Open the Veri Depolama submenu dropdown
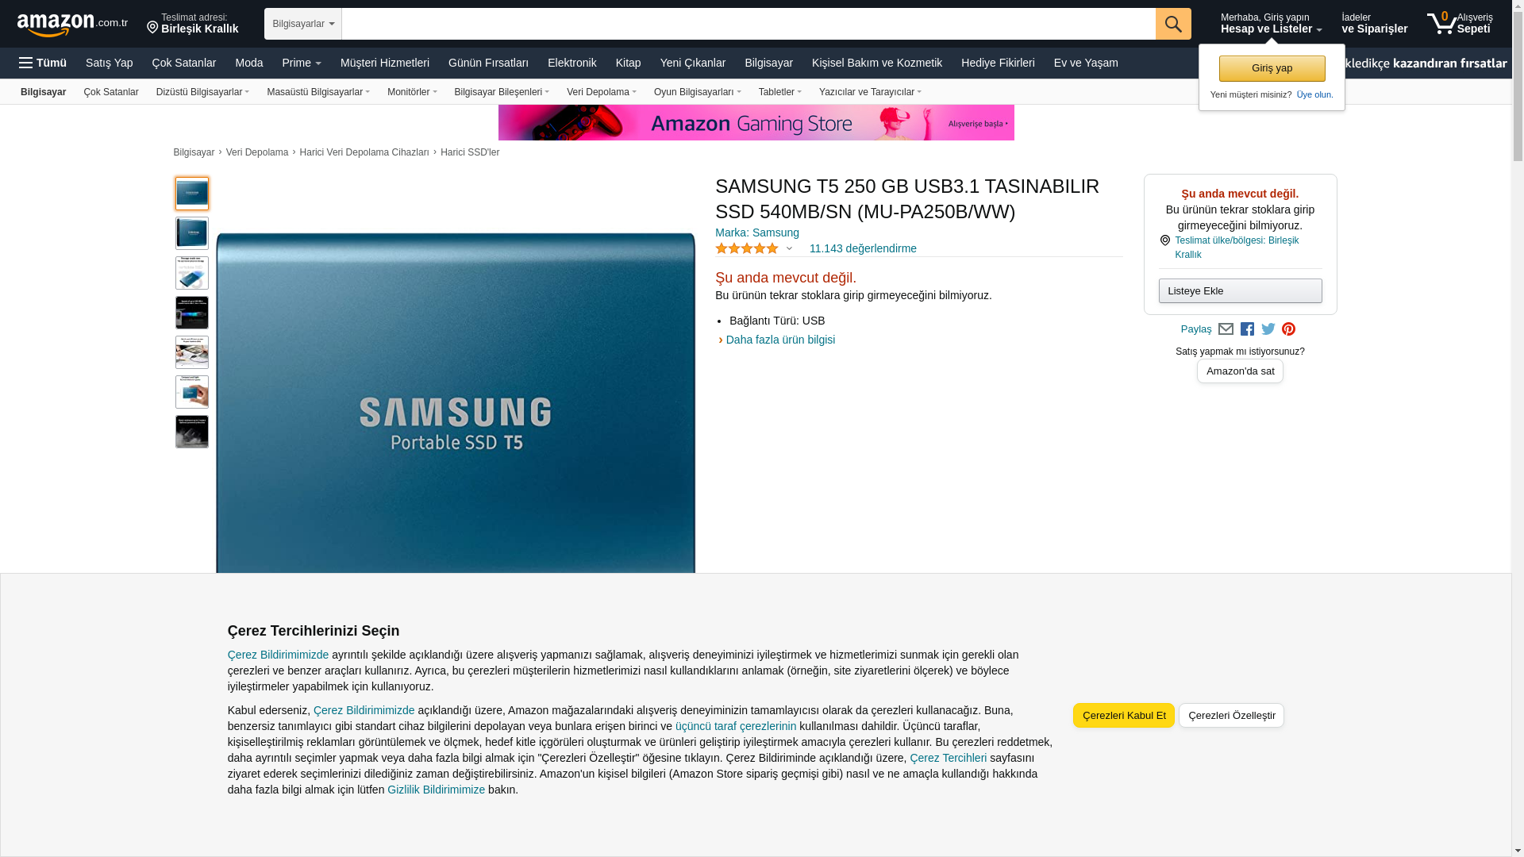This screenshot has width=1524, height=857. click(601, 92)
